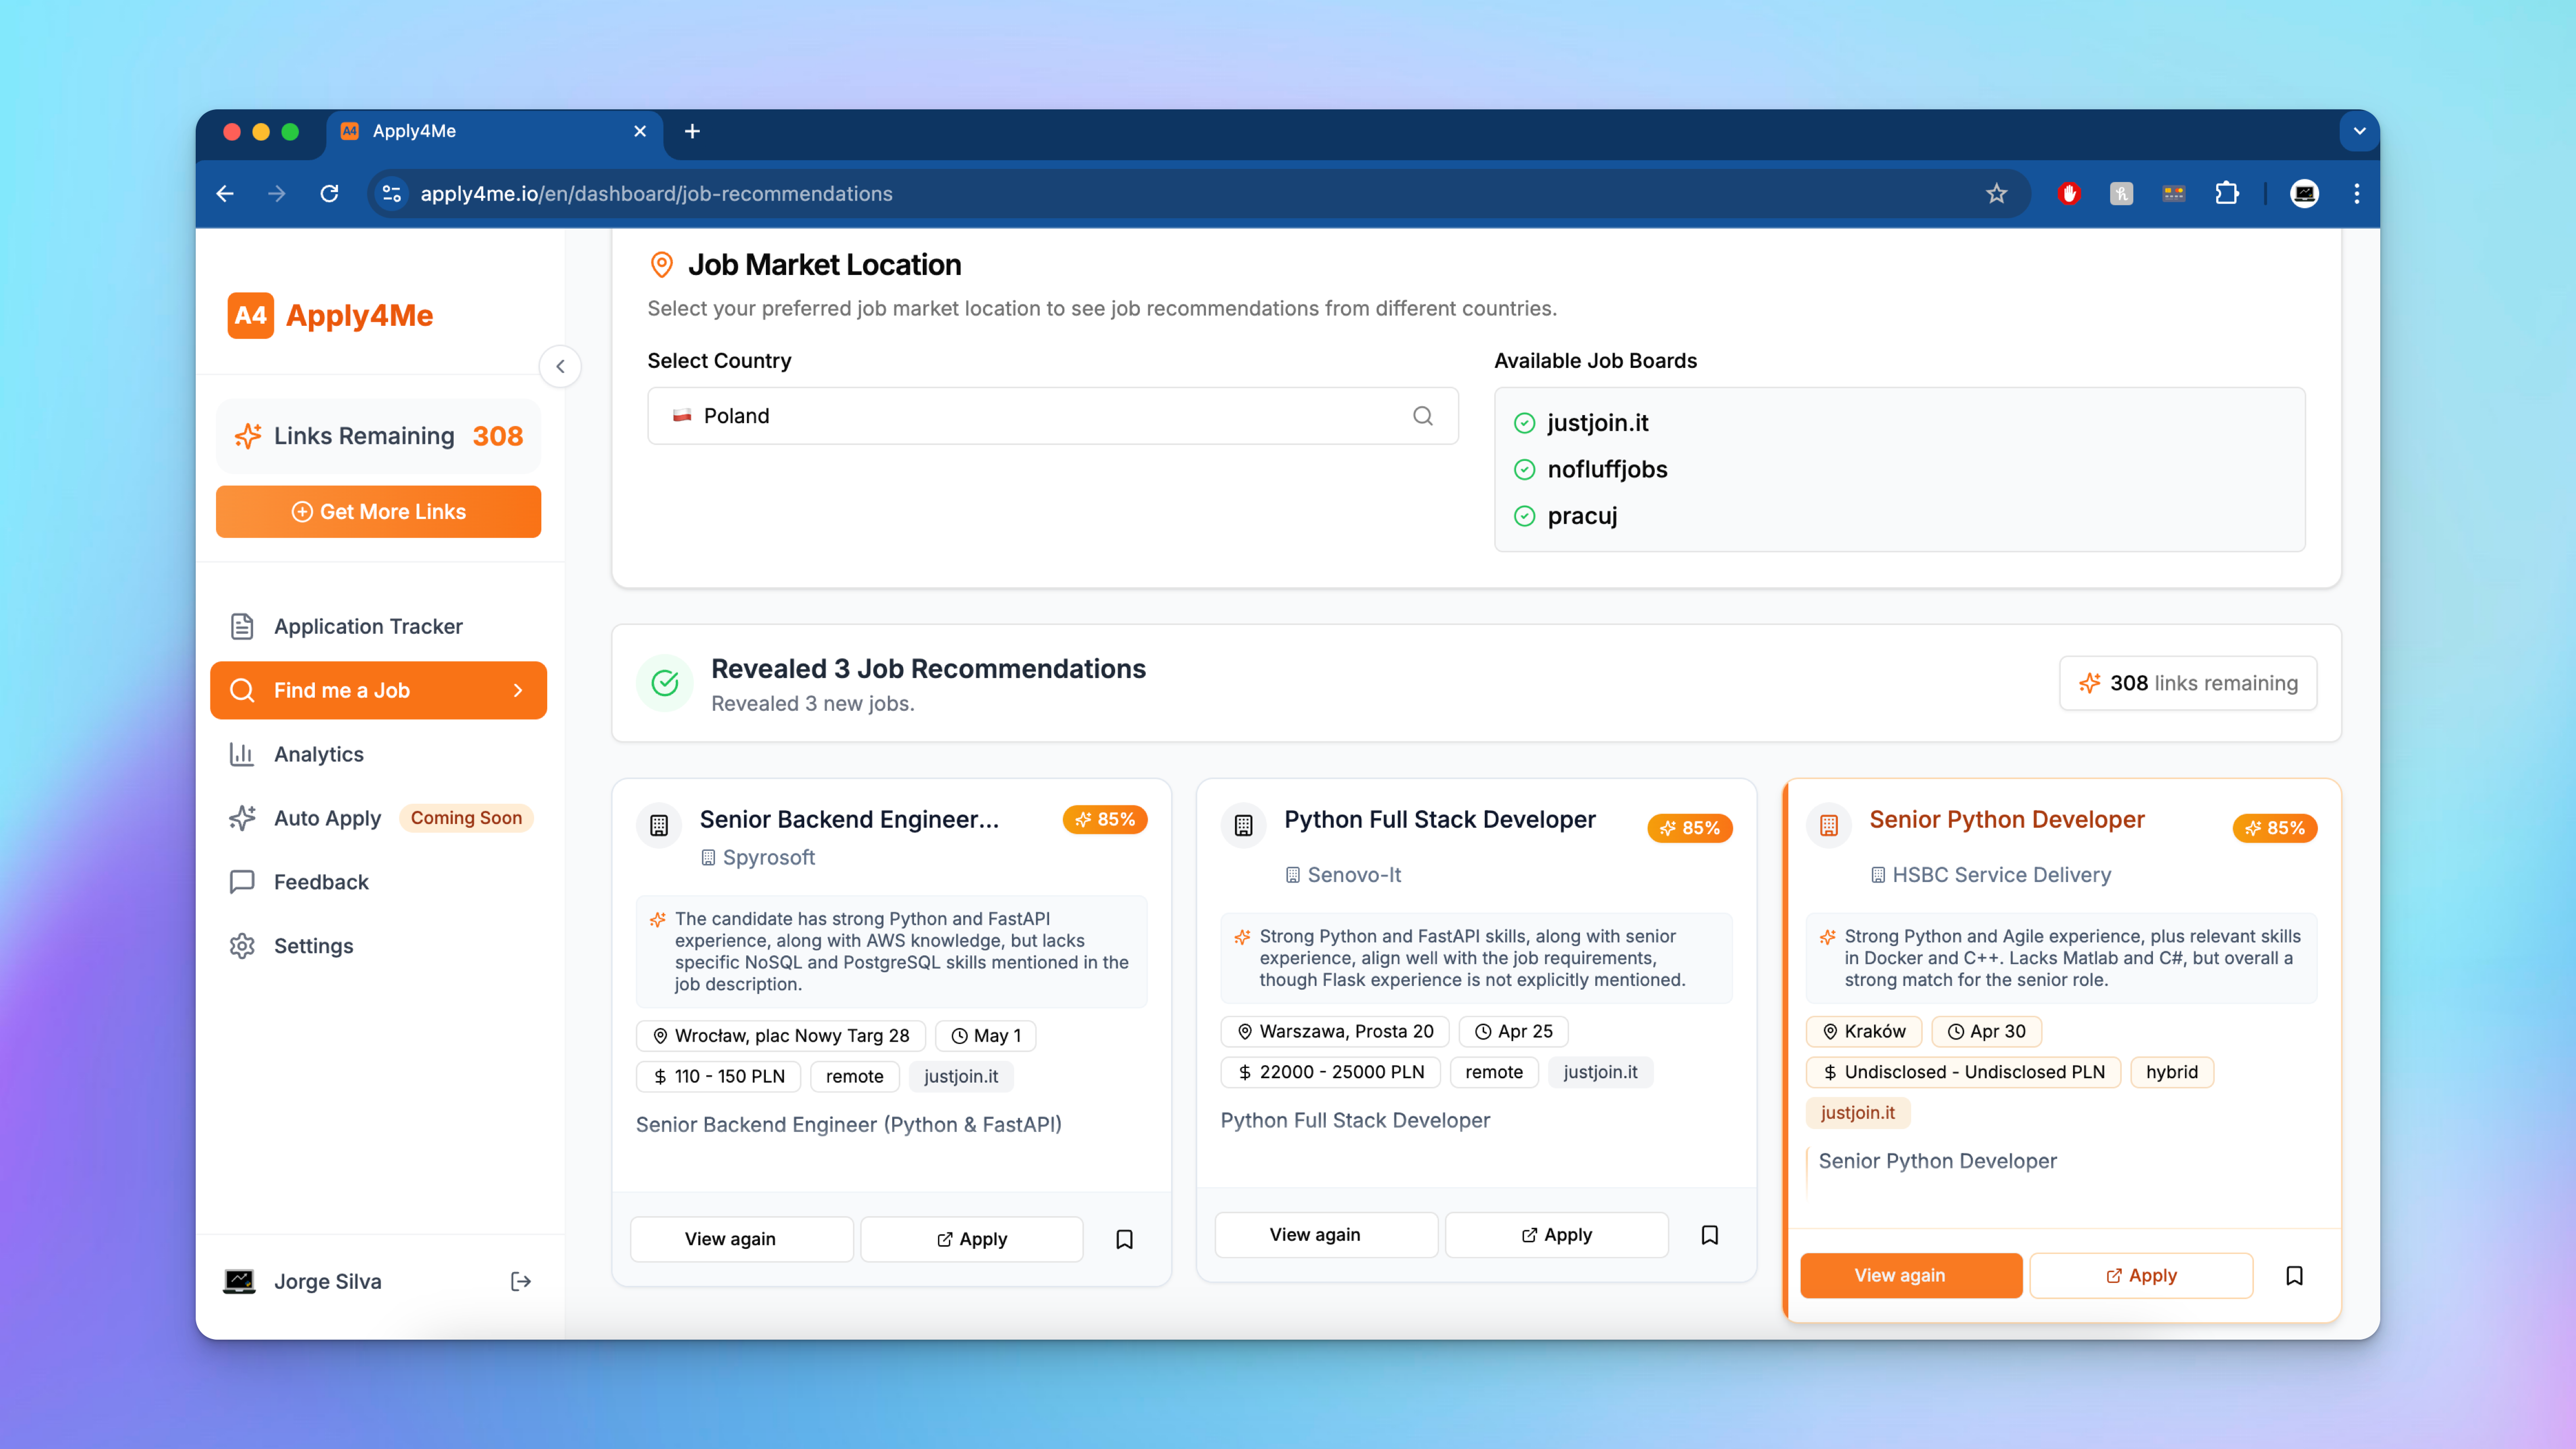Viewport: 2576px width, 1449px height.
Task: Open the Analytics sidebar item
Action: pyautogui.click(x=318, y=754)
